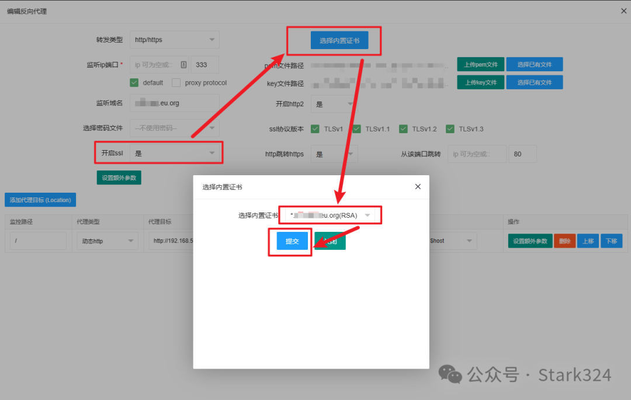Click the small icon inside 监听ip field
Screen dimensions: 631x400
183,65
